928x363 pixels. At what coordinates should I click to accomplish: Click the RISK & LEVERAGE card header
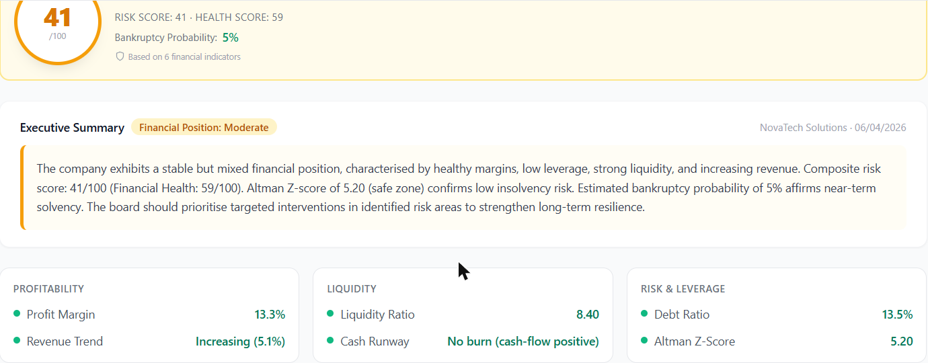pyautogui.click(x=683, y=289)
